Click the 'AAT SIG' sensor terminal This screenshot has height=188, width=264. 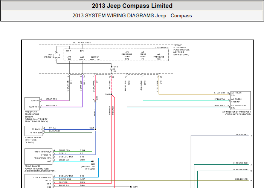(35, 101)
